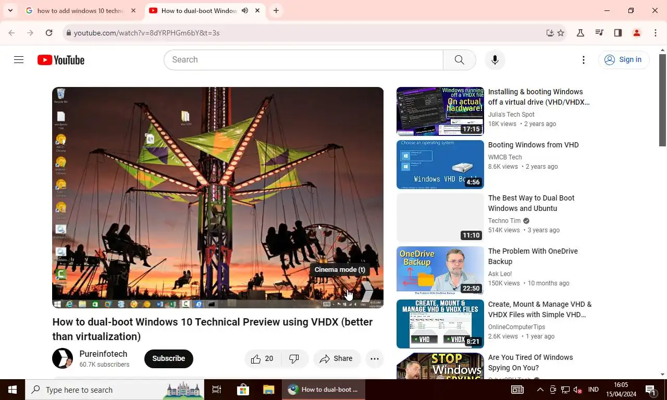Viewport: 667px width, 400px height.
Task: Like the video with thumbs up
Action: coord(263,358)
